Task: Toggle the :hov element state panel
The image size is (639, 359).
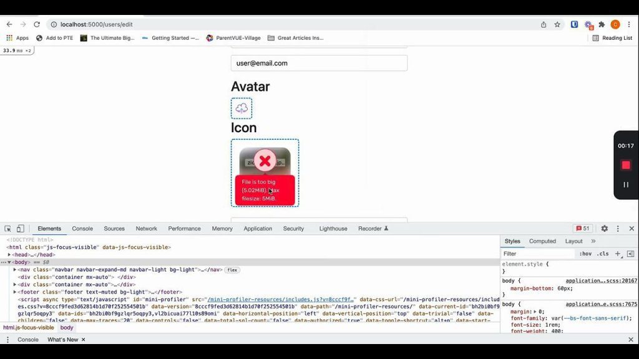Action: [585, 254]
